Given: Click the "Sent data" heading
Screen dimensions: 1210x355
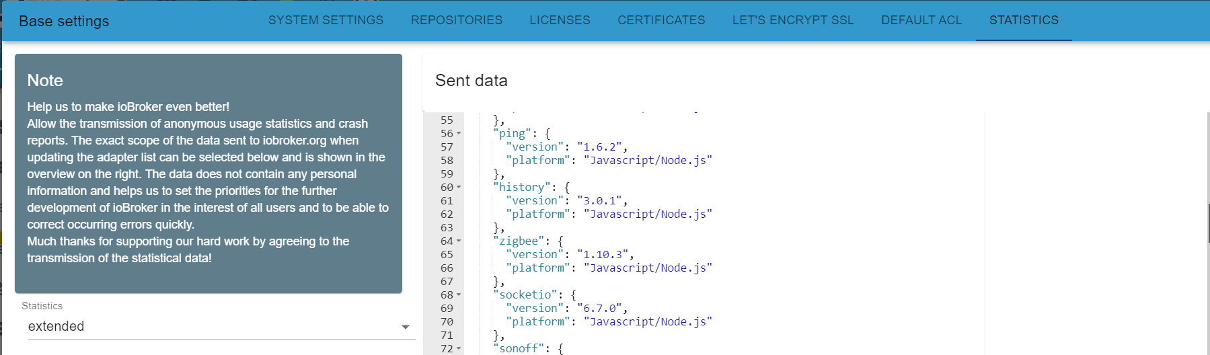Looking at the screenshot, I should pyautogui.click(x=471, y=81).
